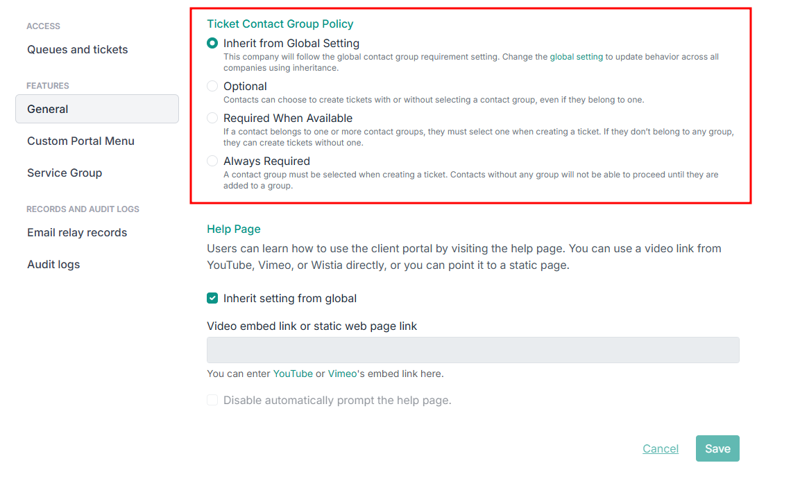800x481 pixels.
Task: Click the Help Page section heading
Action: point(234,229)
